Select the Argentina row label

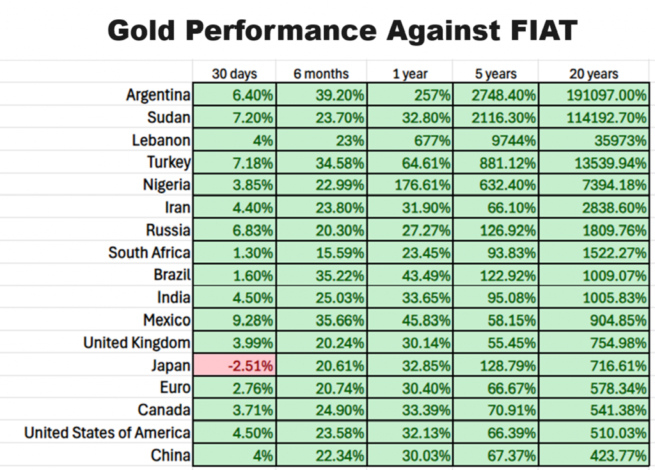pos(158,95)
